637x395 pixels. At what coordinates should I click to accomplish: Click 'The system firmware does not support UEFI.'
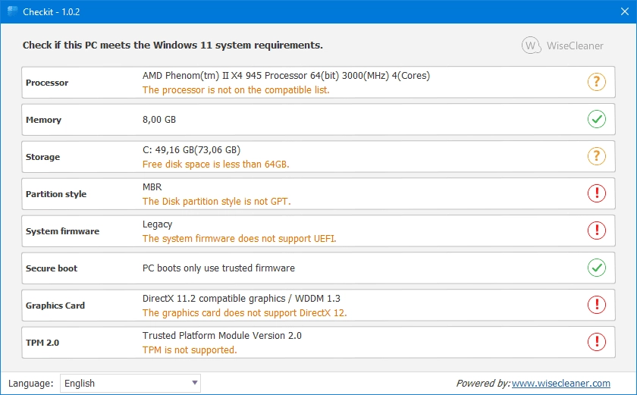click(x=240, y=238)
